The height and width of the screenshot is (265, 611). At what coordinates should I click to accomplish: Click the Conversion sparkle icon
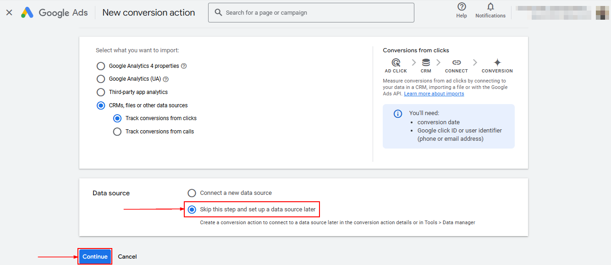click(x=497, y=62)
